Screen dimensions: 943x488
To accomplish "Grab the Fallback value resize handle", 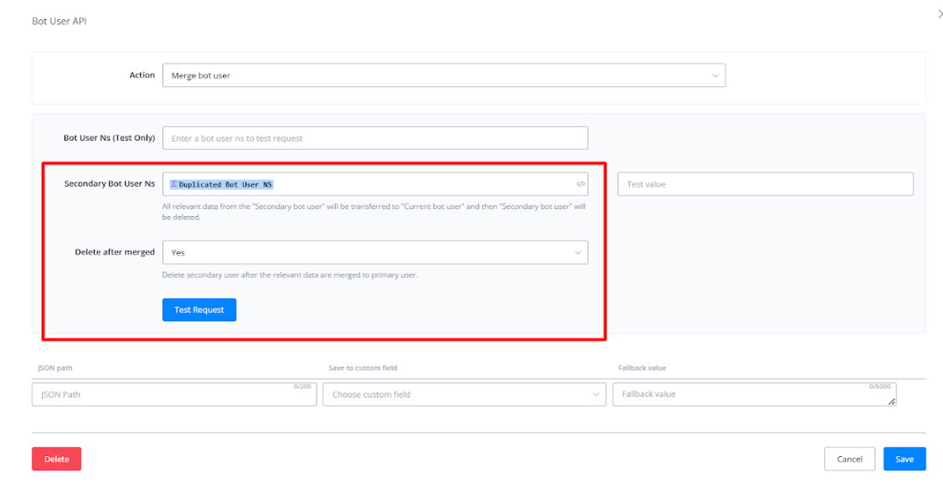I will click(891, 402).
